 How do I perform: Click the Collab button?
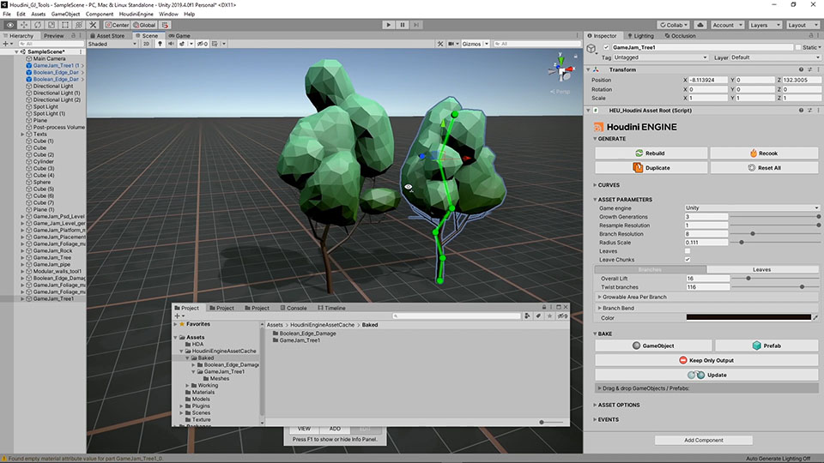675,25
